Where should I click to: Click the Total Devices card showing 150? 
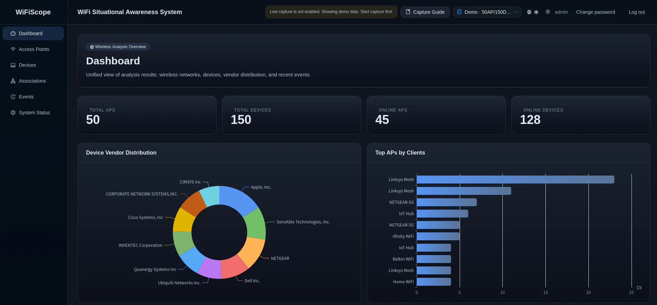point(292,115)
